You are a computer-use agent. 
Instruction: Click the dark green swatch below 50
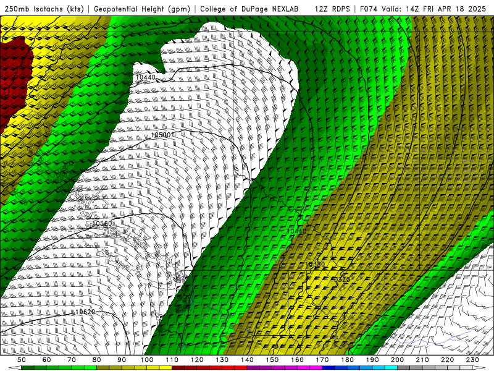(28, 368)
